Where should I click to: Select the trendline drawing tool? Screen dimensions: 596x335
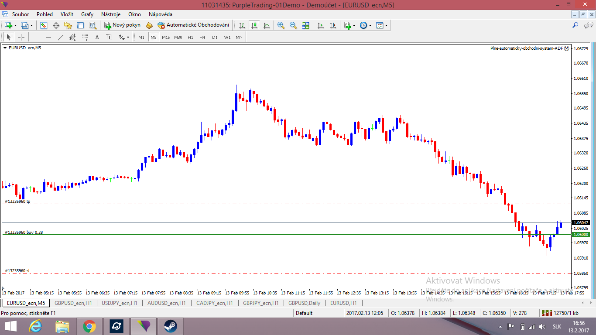tap(61, 37)
